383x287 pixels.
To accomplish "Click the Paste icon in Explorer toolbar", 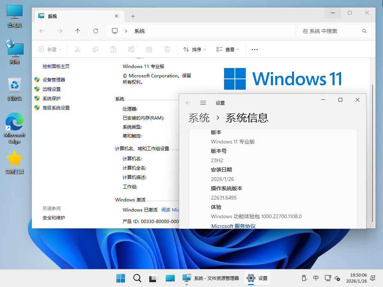I will coord(113,49).
